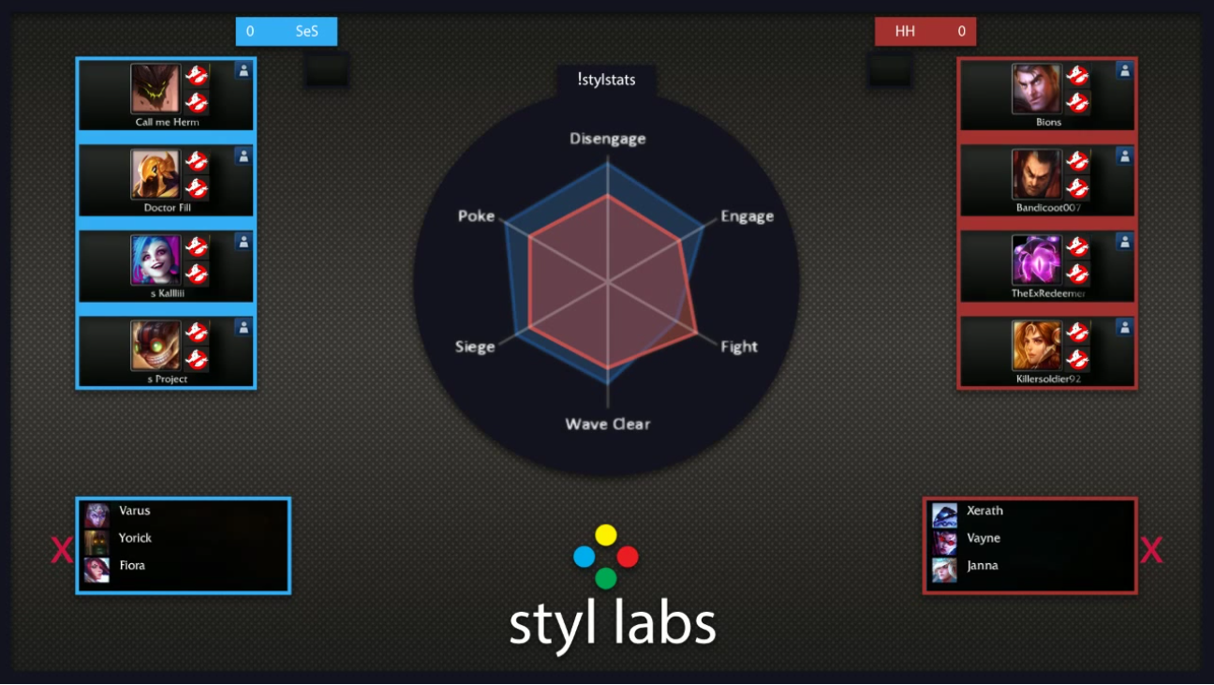
Task: Click the Janna entry in the red ban list
Action: click(x=944, y=565)
